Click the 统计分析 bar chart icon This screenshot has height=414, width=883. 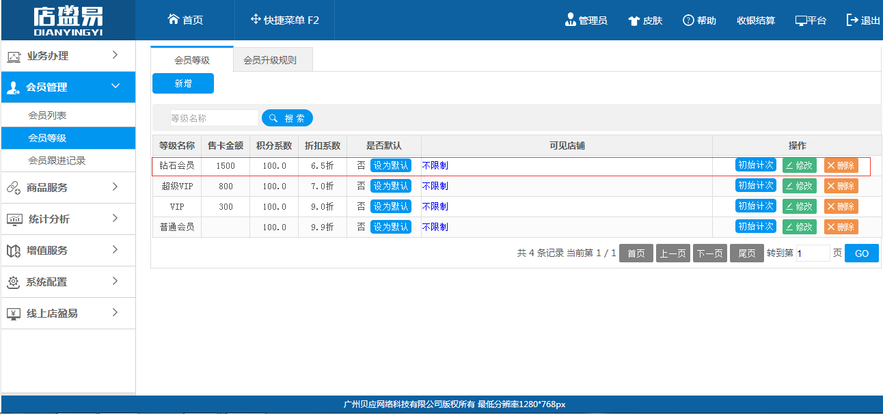coord(14,219)
